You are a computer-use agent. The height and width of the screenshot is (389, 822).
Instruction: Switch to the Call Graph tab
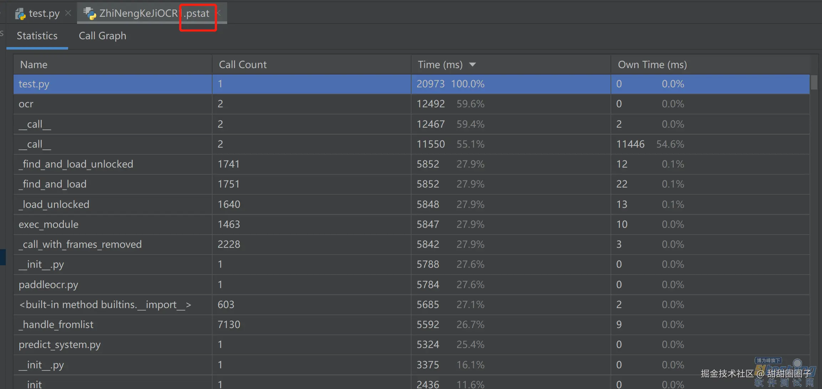tap(102, 36)
